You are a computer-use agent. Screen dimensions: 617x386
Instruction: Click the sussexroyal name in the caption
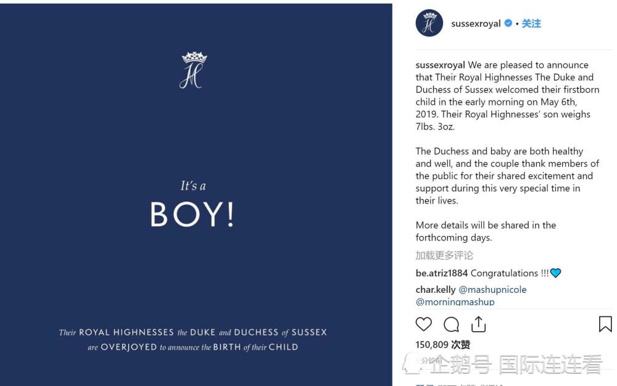(x=441, y=65)
